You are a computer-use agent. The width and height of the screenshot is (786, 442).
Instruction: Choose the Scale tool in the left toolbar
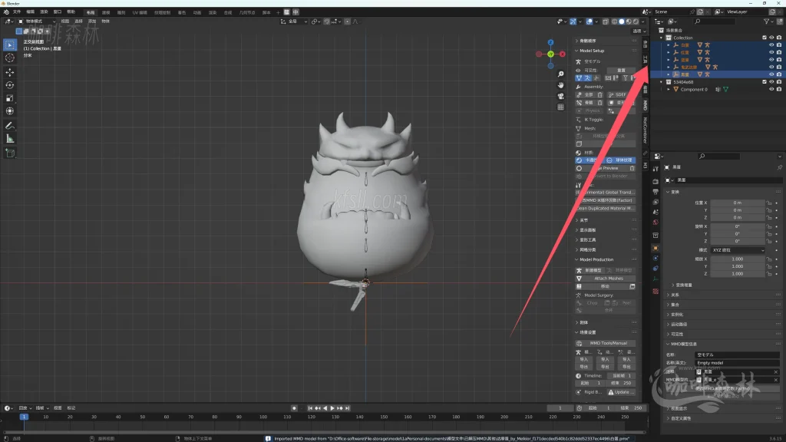(10, 97)
